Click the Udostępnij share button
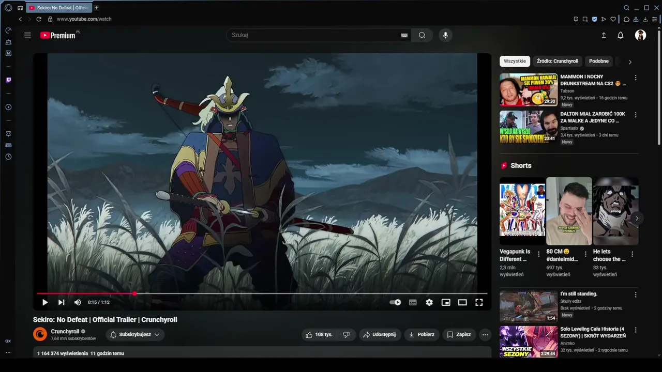Screen dimensions: 662x372 click(380, 334)
